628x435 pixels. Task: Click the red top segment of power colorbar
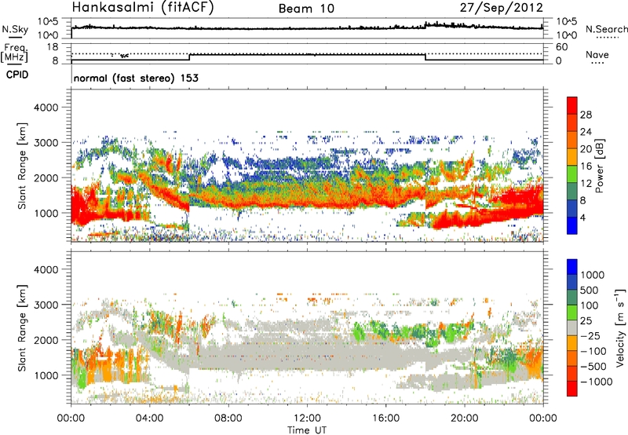coord(572,105)
